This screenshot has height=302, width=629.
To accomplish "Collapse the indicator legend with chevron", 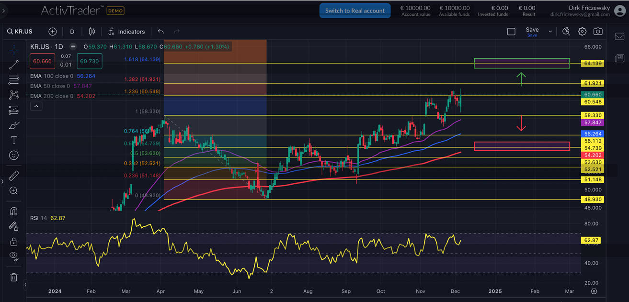I will click(x=36, y=107).
